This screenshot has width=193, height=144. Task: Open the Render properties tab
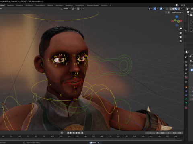(x=186, y=62)
